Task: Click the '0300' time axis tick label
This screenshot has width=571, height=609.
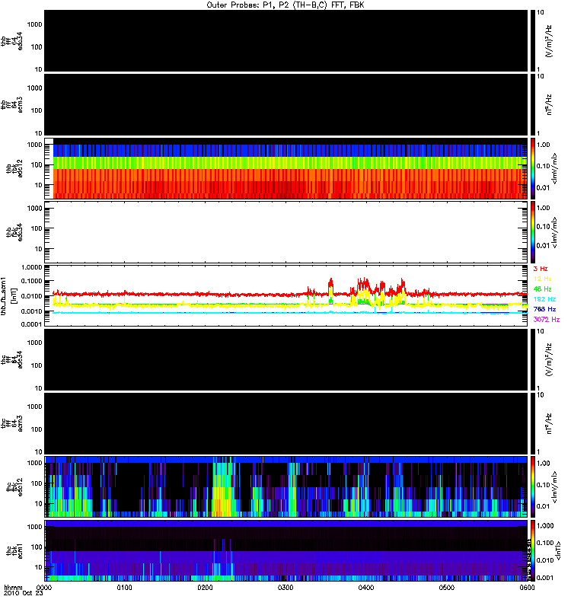Action: [285, 588]
